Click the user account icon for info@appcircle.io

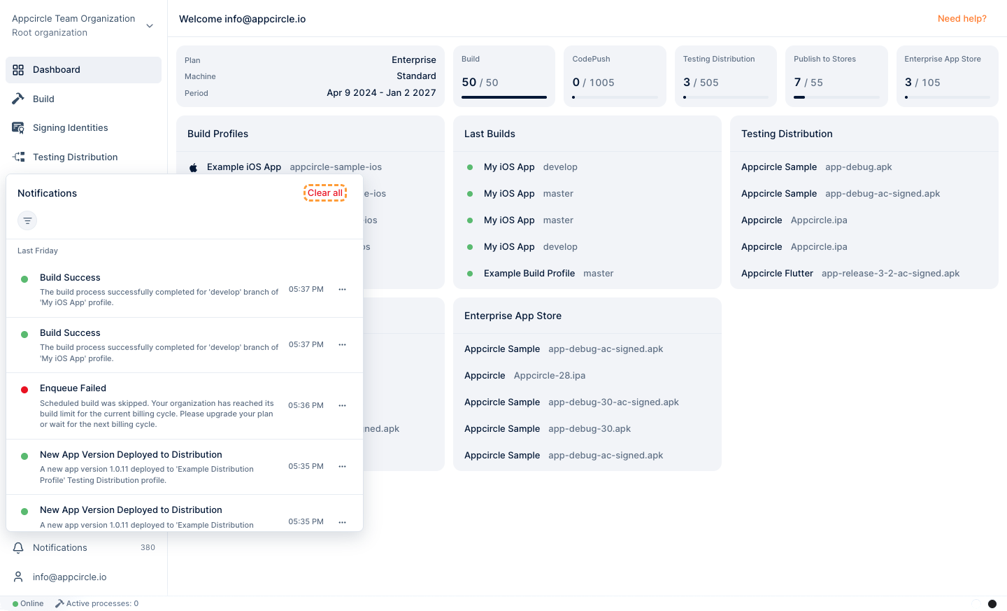[18, 577]
